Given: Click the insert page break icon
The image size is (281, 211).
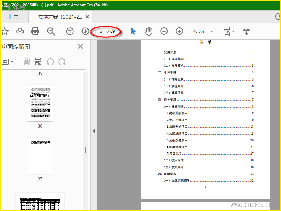Looking at the screenshot, I should coord(38,62).
